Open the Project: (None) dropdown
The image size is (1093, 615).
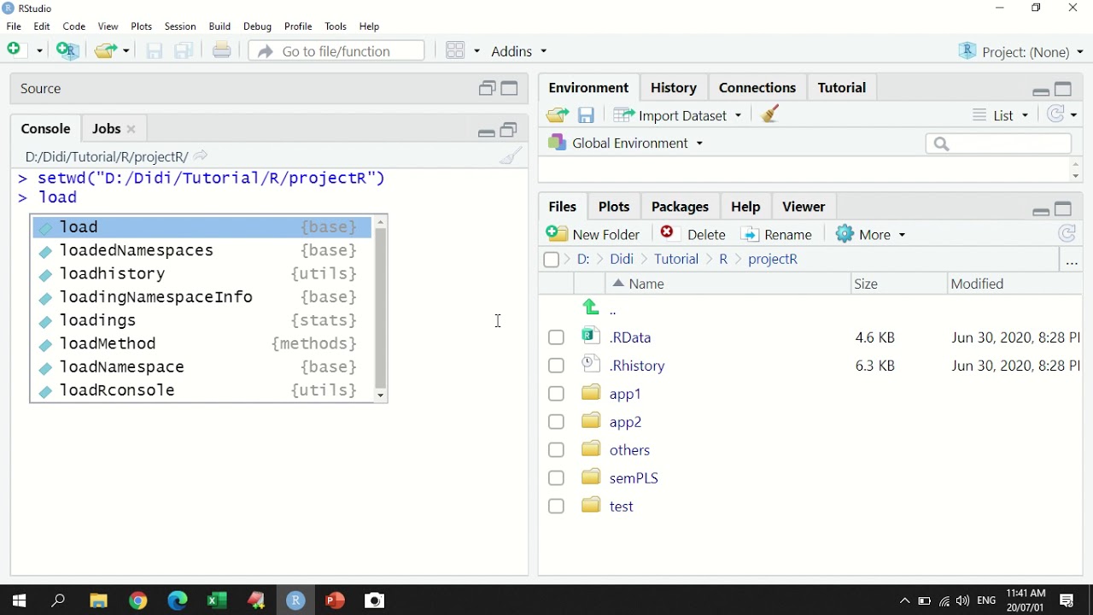coord(1021,51)
